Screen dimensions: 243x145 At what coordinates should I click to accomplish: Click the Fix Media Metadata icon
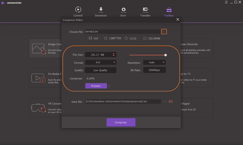click(x=38, y=78)
